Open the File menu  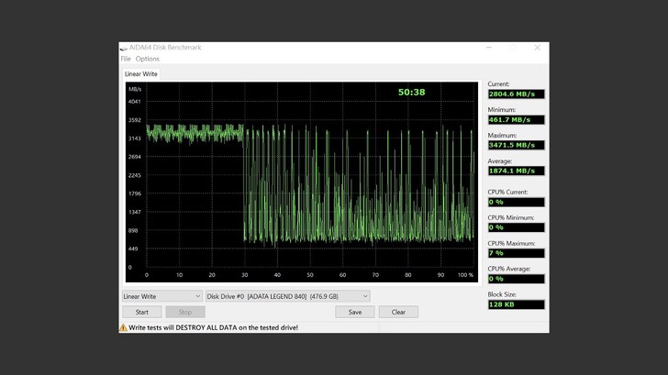coord(126,59)
